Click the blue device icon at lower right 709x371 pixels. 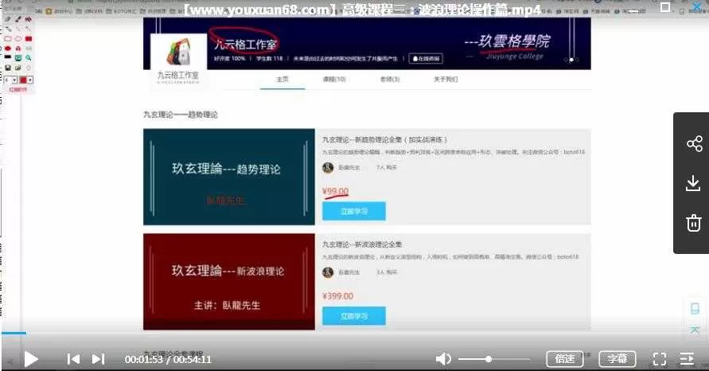pyautogui.click(x=695, y=309)
